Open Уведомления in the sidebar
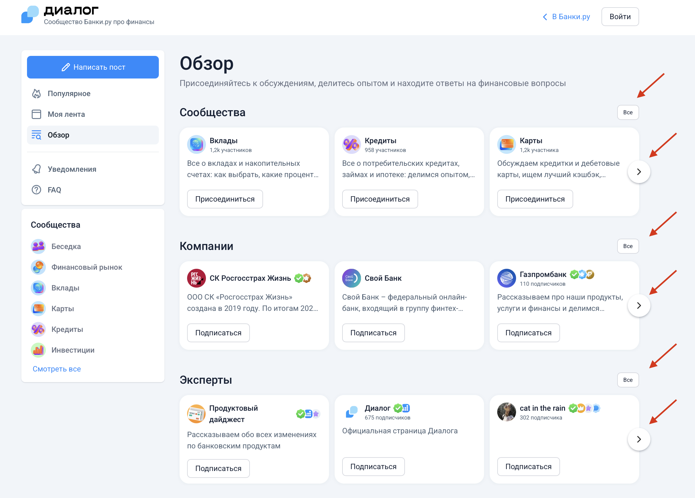 93,169
